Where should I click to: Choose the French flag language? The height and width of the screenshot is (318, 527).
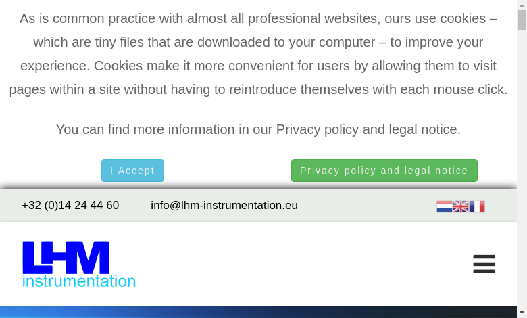coord(476,206)
